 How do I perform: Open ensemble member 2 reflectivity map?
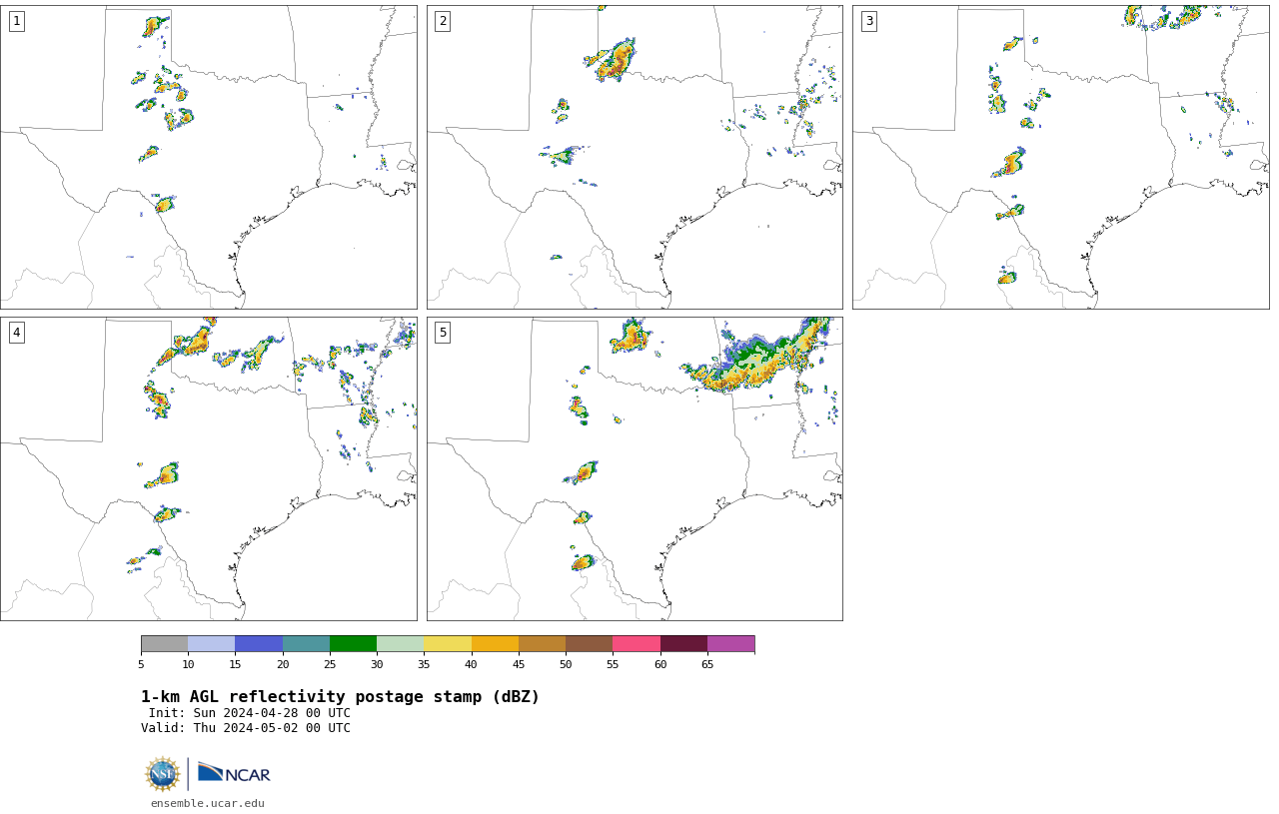coord(635,157)
